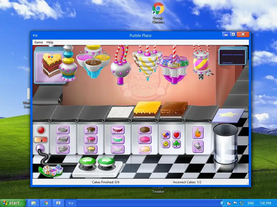Open folder explorer in taskbar
Screen dimensions: 277x207
click(34, 203)
